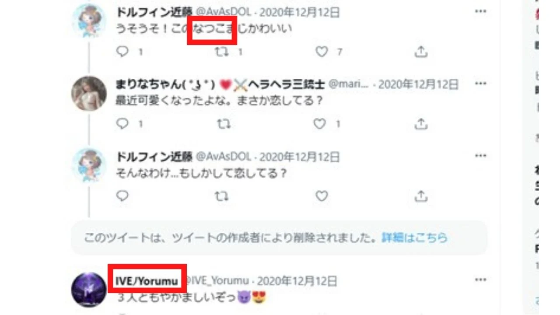Share まりなちゃん's tweet via upload icon
Screen dimensions: 560x315
420,124
